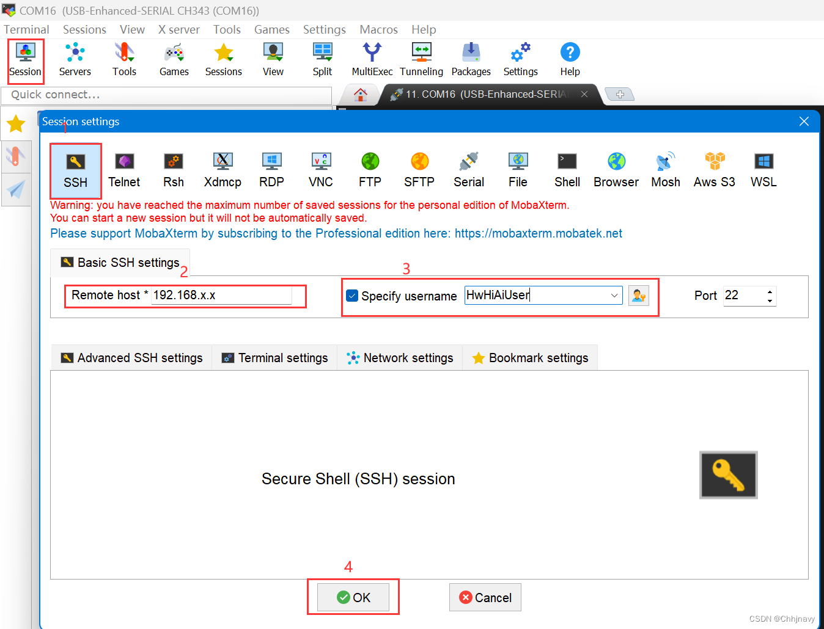Focus the Remote host input field
The height and width of the screenshot is (629, 824).
(x=221, y=295)
